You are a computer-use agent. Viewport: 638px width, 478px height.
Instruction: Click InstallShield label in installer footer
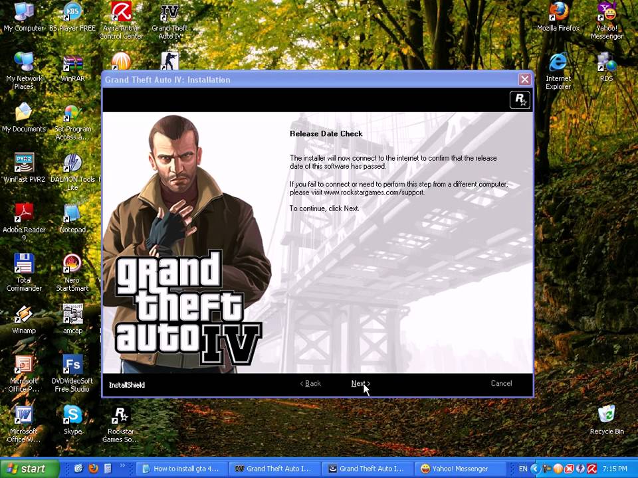126,385
